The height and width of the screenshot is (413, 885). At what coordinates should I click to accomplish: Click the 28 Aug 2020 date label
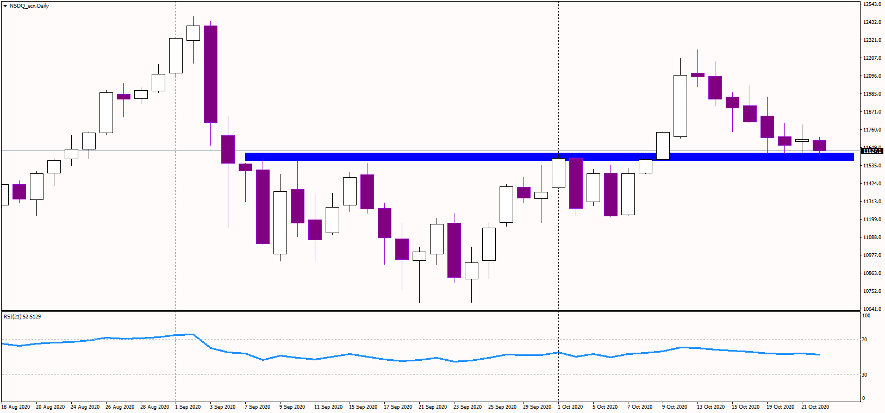[x=155, y=407]
